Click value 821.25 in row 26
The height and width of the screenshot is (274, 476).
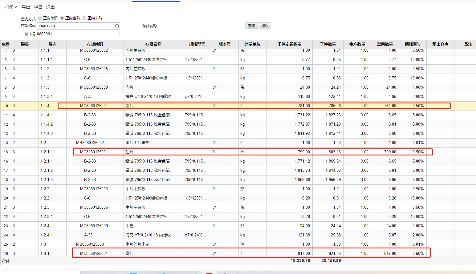335,254
